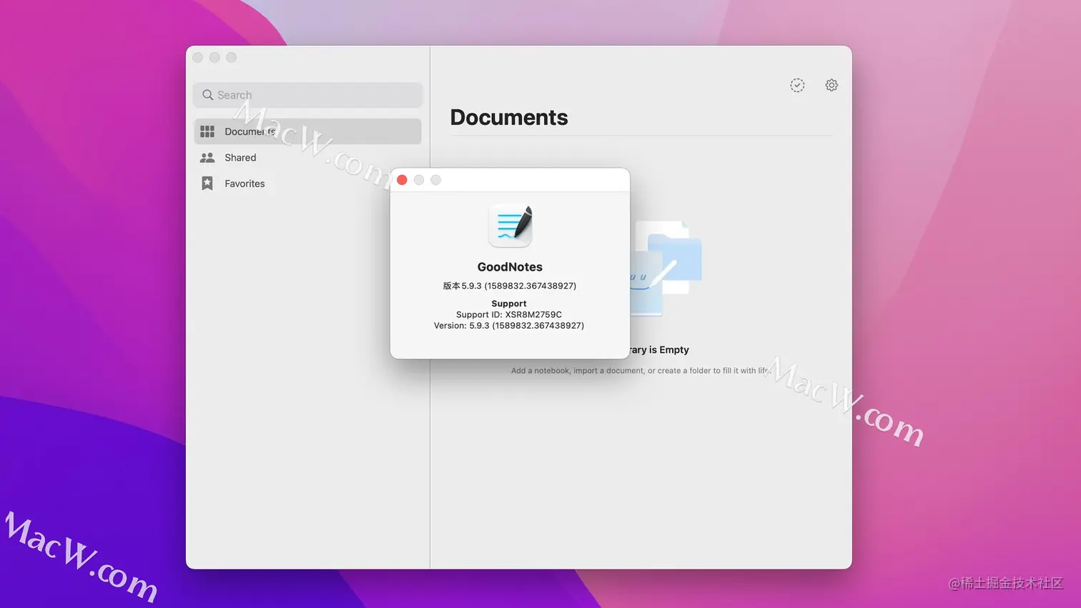This screenshot has height=608, width=1081.
Task: Click the bold Support heading
Action: [x=509, y=304]
